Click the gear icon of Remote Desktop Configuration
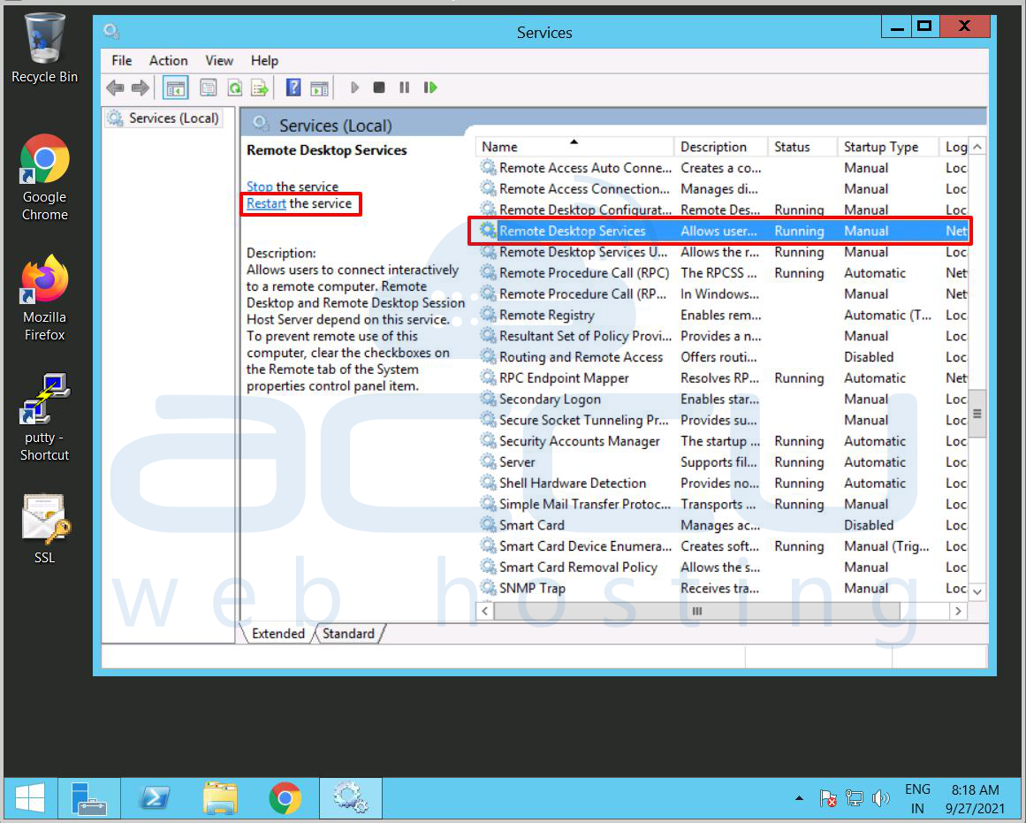 point(488,210)
